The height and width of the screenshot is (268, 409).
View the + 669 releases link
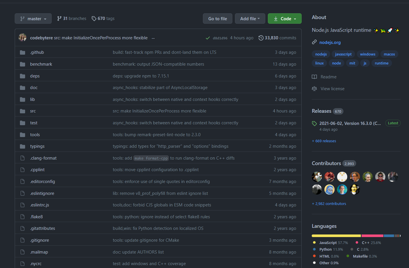click(324, 141)
